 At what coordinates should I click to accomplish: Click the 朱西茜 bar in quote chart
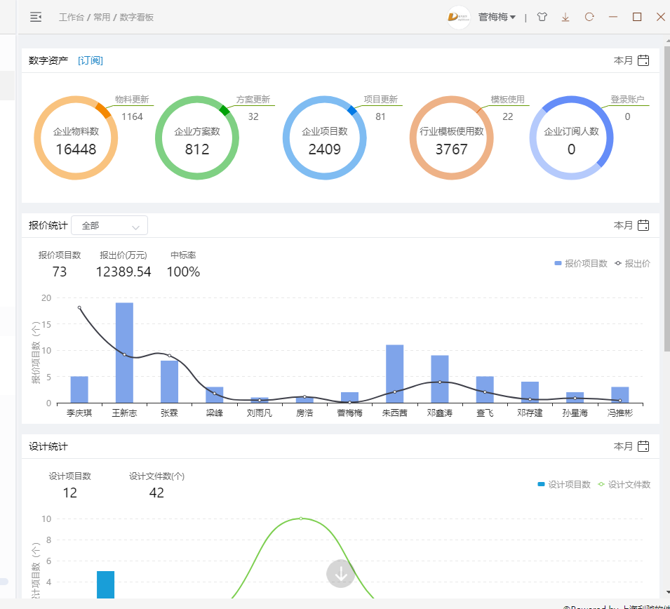click(x=394, y=374)
